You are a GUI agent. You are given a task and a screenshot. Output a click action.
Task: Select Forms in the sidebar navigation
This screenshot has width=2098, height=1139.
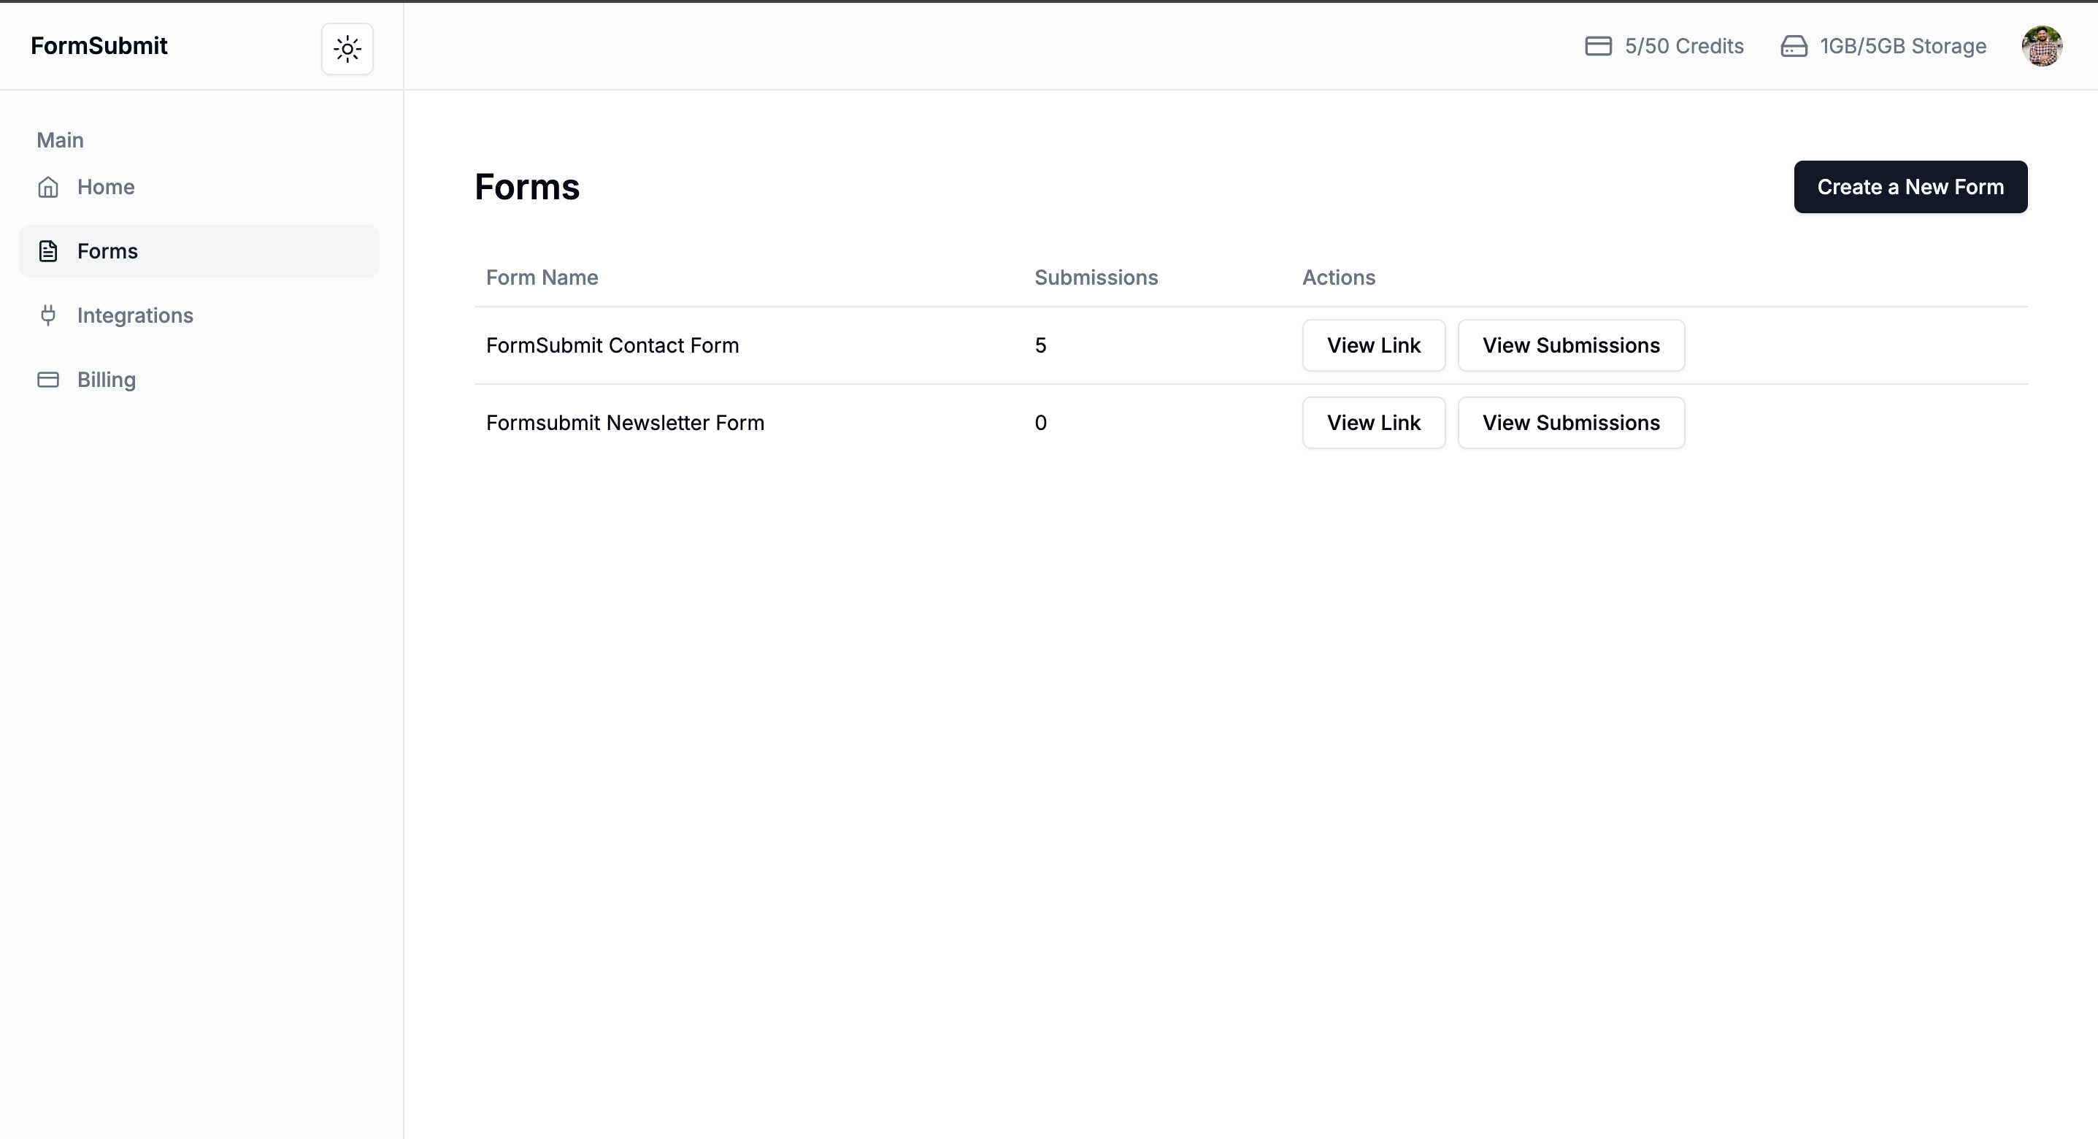click(107, 251)
